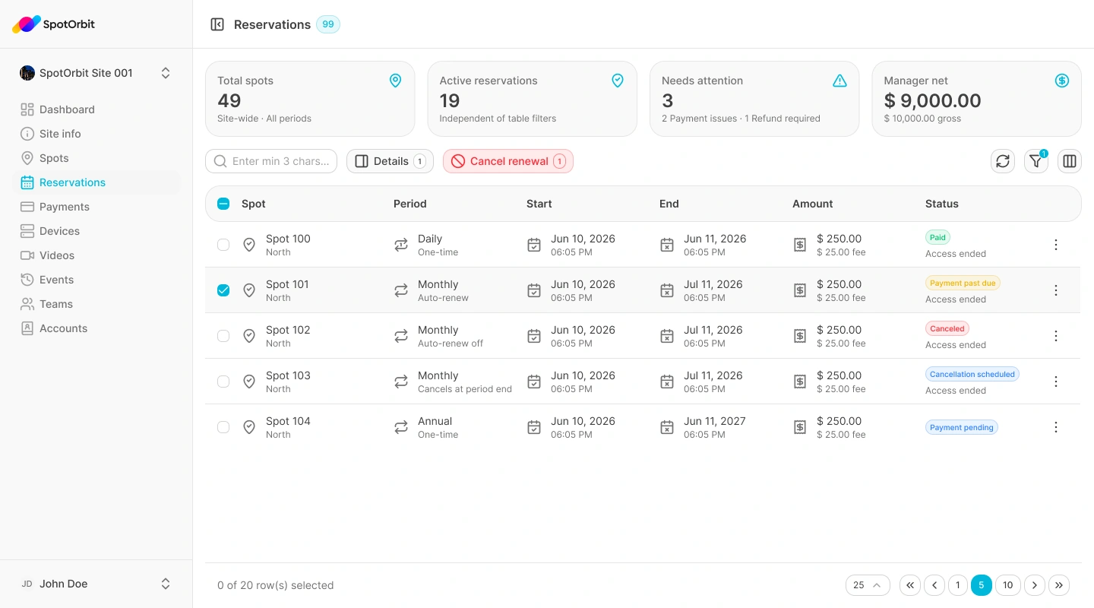The width and height of the screenshot is (1094, 608).
Task: Open the Videos section
Action: (96, 255)
